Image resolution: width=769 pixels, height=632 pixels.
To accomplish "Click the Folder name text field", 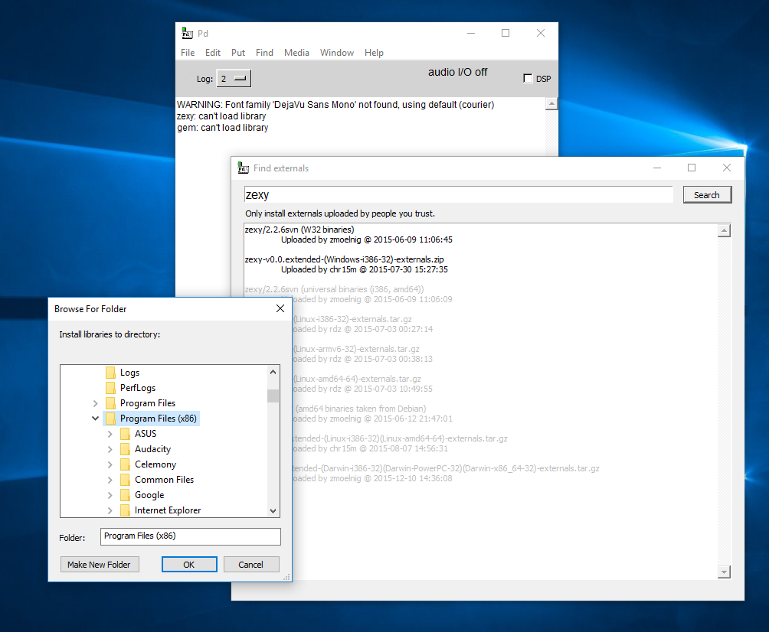I will pyautogui.click(x=190, y=536).
